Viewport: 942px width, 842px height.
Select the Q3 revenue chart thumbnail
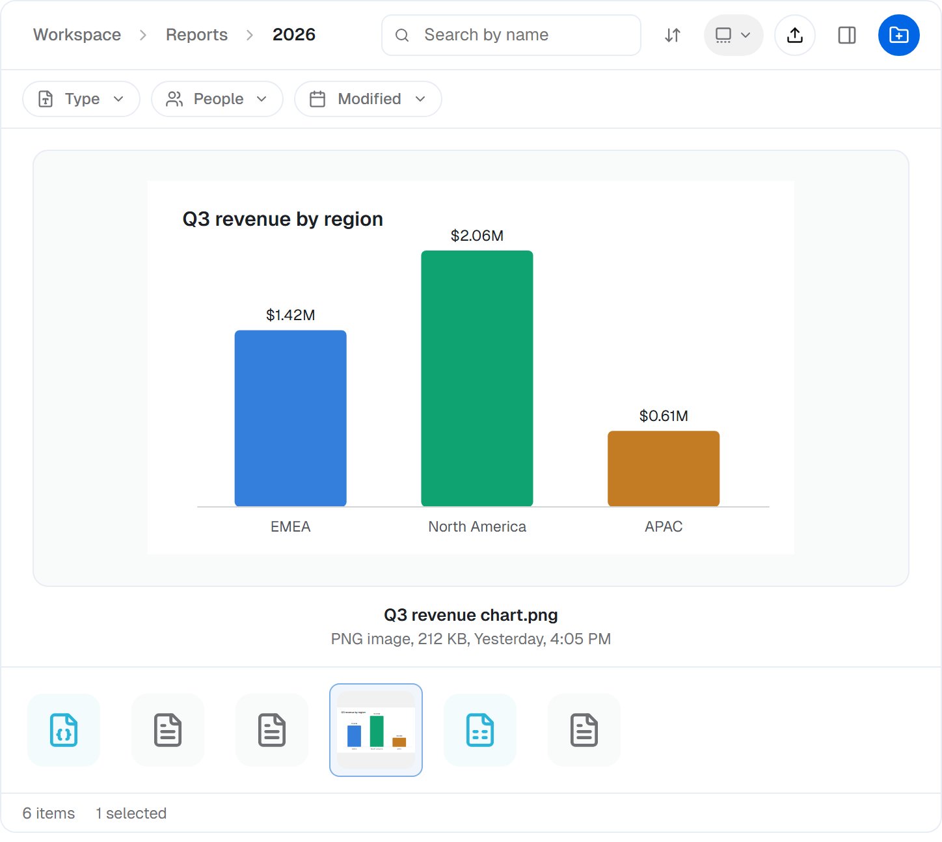(376, 730)
